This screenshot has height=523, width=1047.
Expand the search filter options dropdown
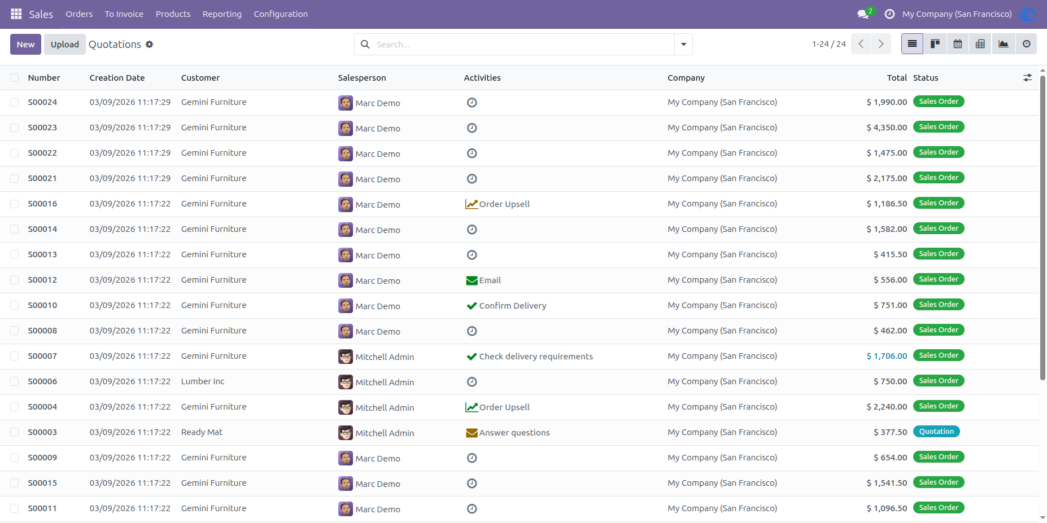[x=683, y=44]
